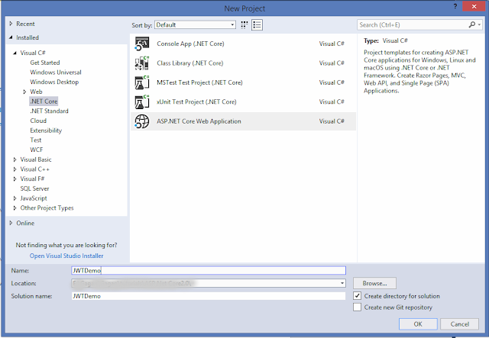Image resolution: width=489 pixels, height=338 pixels.
Task: Select WCF category
Action: point(36,150)
